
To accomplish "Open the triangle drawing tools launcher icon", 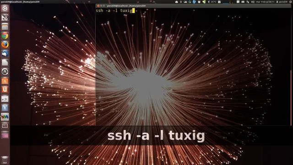I will click(x=5, y=17).
